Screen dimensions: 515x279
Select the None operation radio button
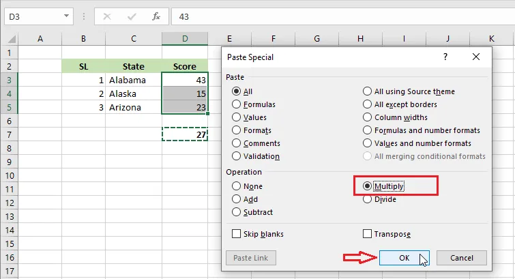tap(236, 186)
